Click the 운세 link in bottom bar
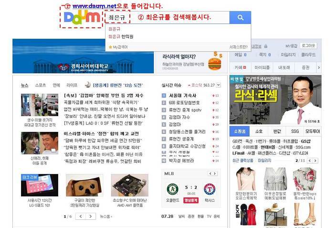 [217, 216]
